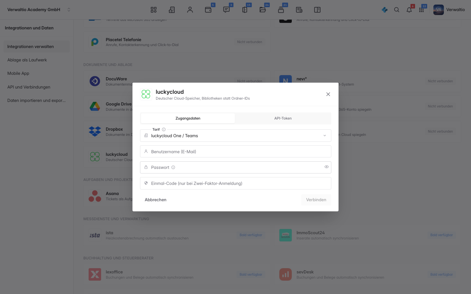Click the blue assistant logo icon
471x294 pixels.
pos(385,10)
